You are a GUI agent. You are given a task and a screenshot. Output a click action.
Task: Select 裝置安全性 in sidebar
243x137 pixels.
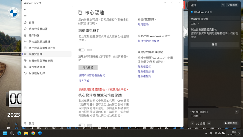pos(47,54)
